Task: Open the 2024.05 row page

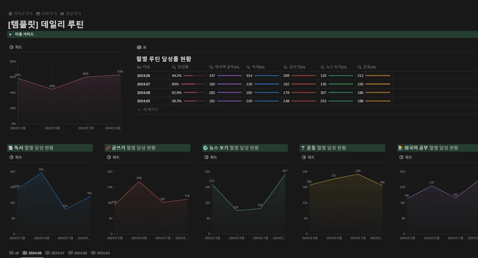Action: 143,101
